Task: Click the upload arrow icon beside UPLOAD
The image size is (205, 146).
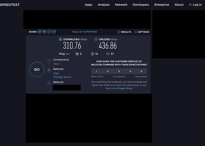Action: (96, 39)
